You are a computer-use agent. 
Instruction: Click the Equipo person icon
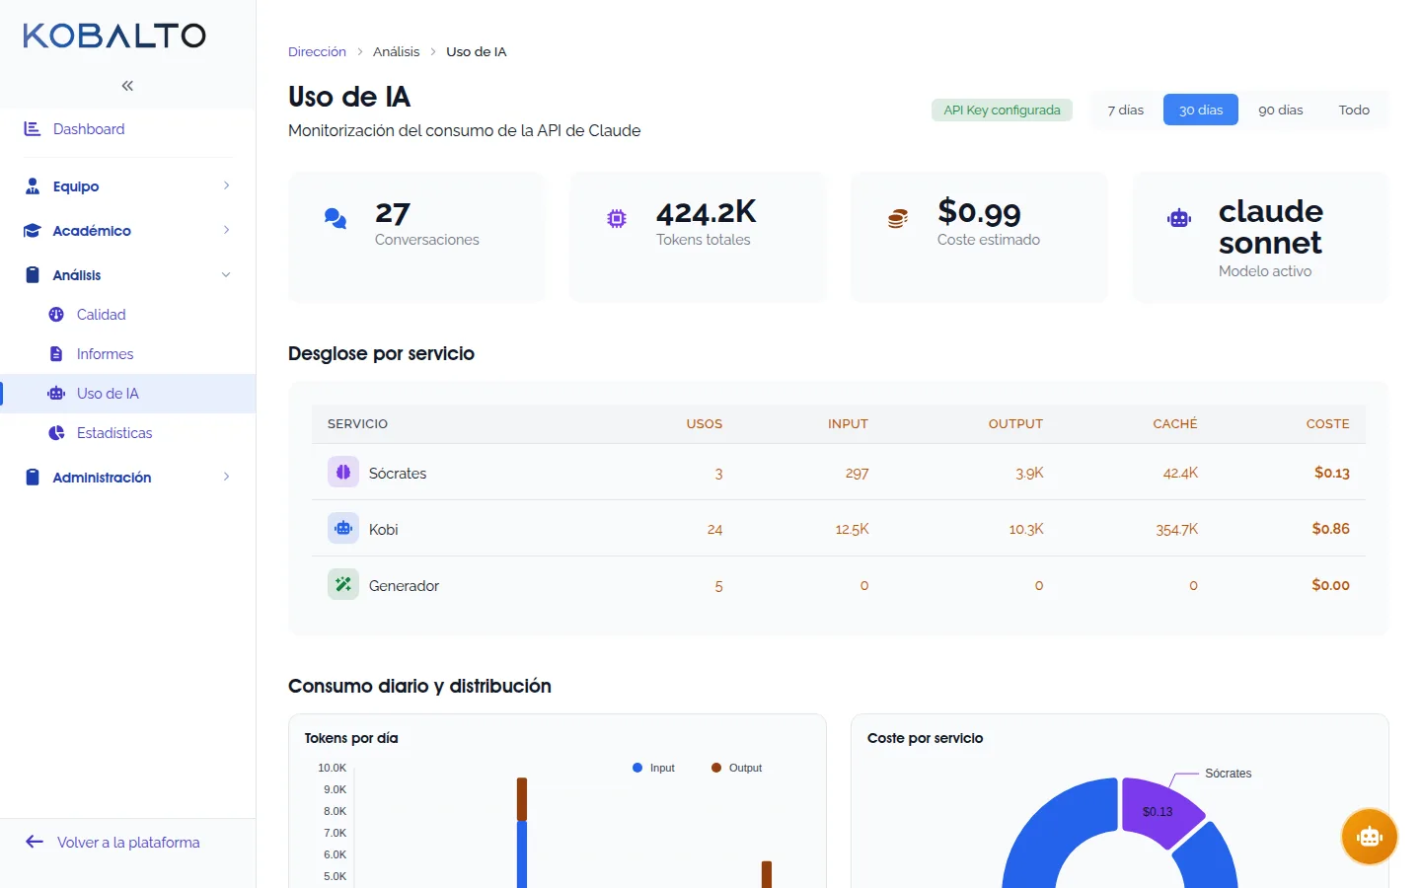click(33, 186)
